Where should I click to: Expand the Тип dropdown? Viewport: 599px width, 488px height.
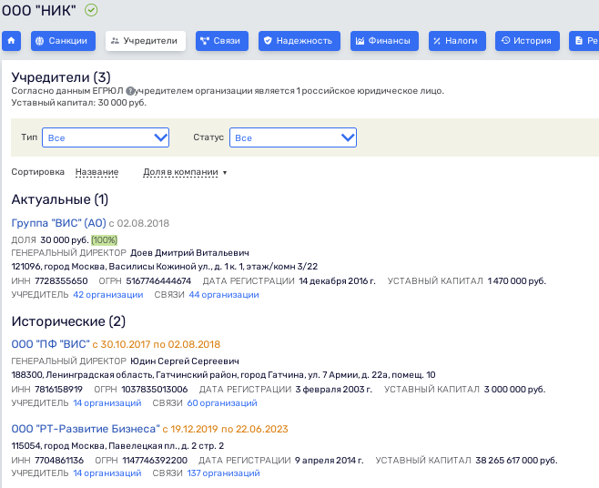[106, 137]
